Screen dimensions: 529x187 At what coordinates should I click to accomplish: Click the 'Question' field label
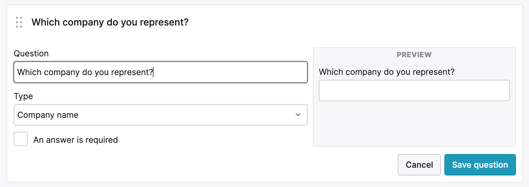tap(31, 53)
